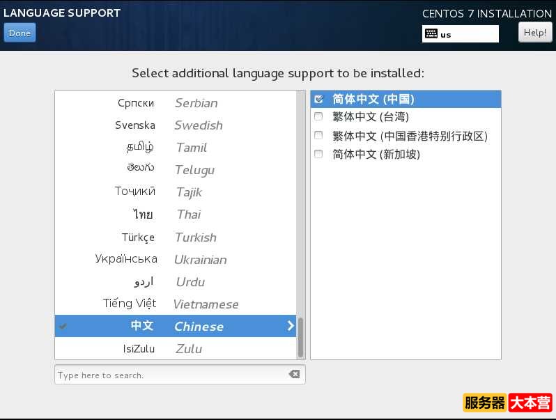
Task: Click the 'Type here to search' field
Action: click(180, 375)
